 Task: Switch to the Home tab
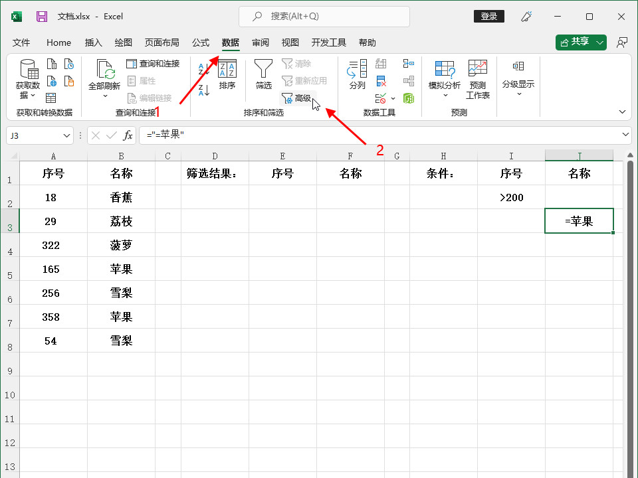(x=58, y=42)
